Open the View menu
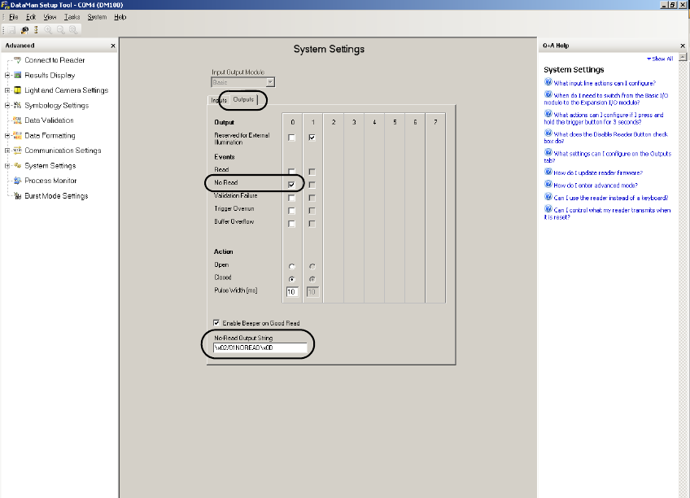The image size is (690, 498). point(50,17)
